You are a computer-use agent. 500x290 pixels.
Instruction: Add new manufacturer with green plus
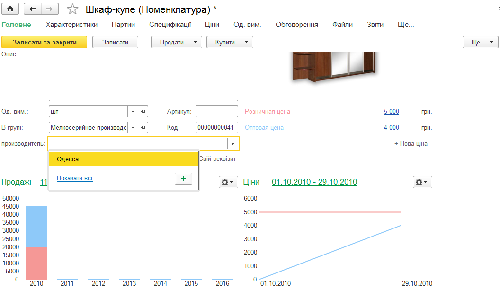pos(183,178)
